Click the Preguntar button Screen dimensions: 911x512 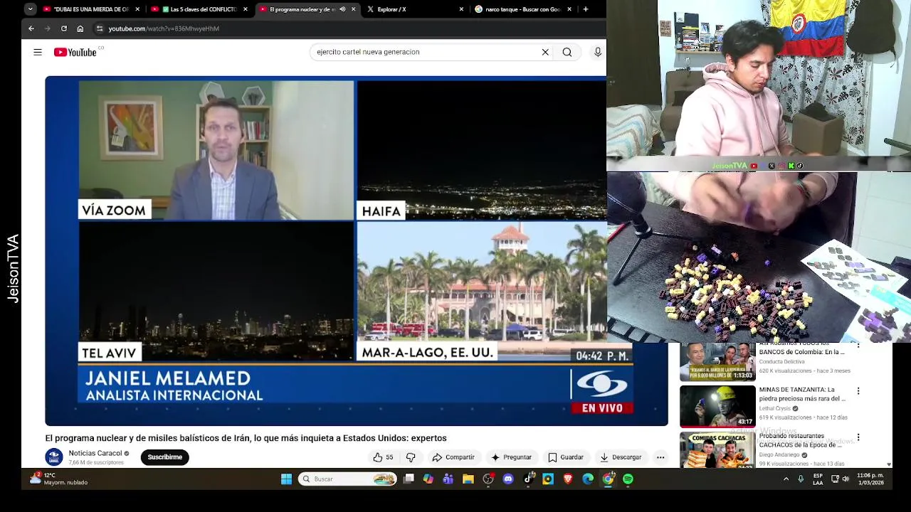point(511,457)
